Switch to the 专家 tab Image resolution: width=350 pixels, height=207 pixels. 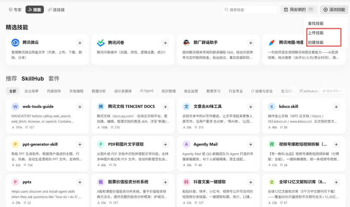point(15,10)
